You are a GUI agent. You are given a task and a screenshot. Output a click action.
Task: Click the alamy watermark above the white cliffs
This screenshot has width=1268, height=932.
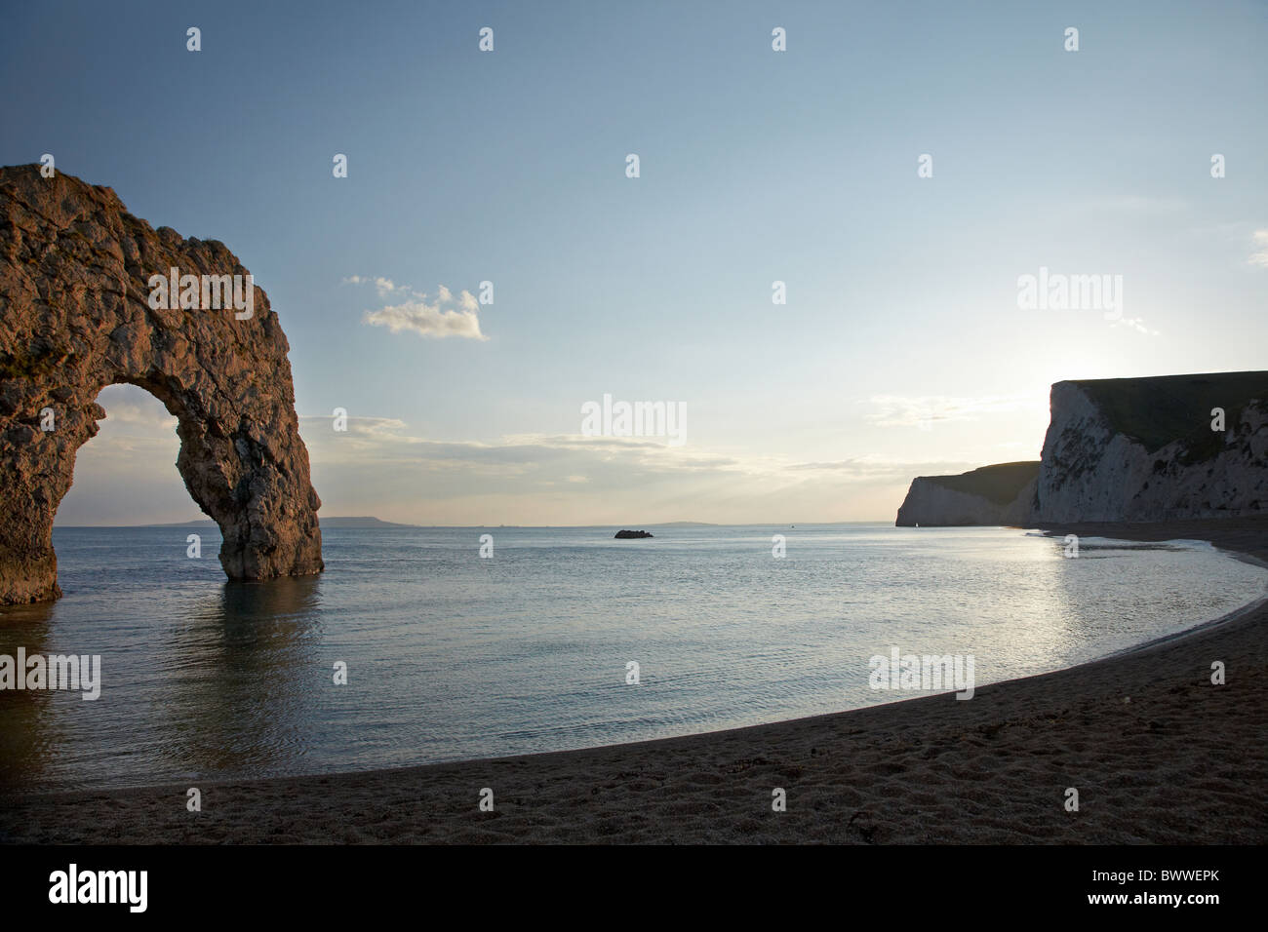pos(1069,291)
